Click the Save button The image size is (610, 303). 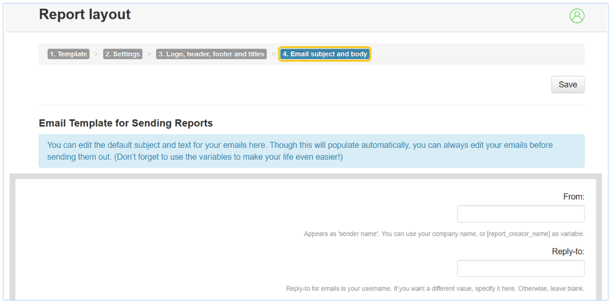[x=568, y=84]
